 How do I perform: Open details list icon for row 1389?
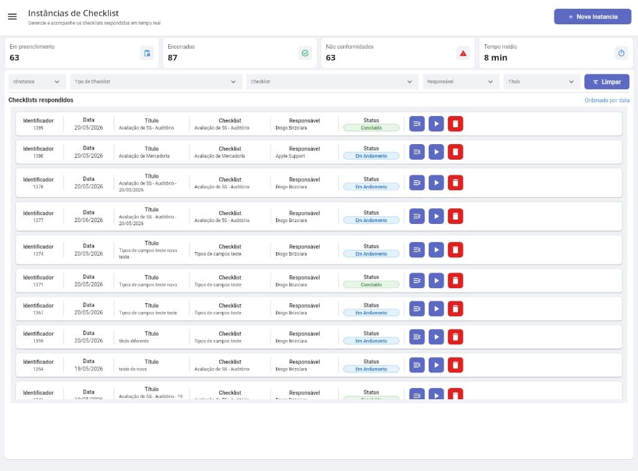tap(417, 124)
